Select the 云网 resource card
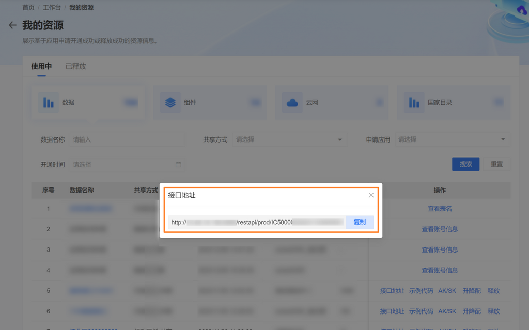The image size is (529, 330). [x=332, y=102]
